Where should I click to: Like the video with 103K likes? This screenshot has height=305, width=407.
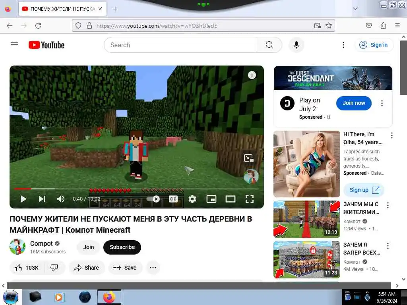(x=27, y=268)
